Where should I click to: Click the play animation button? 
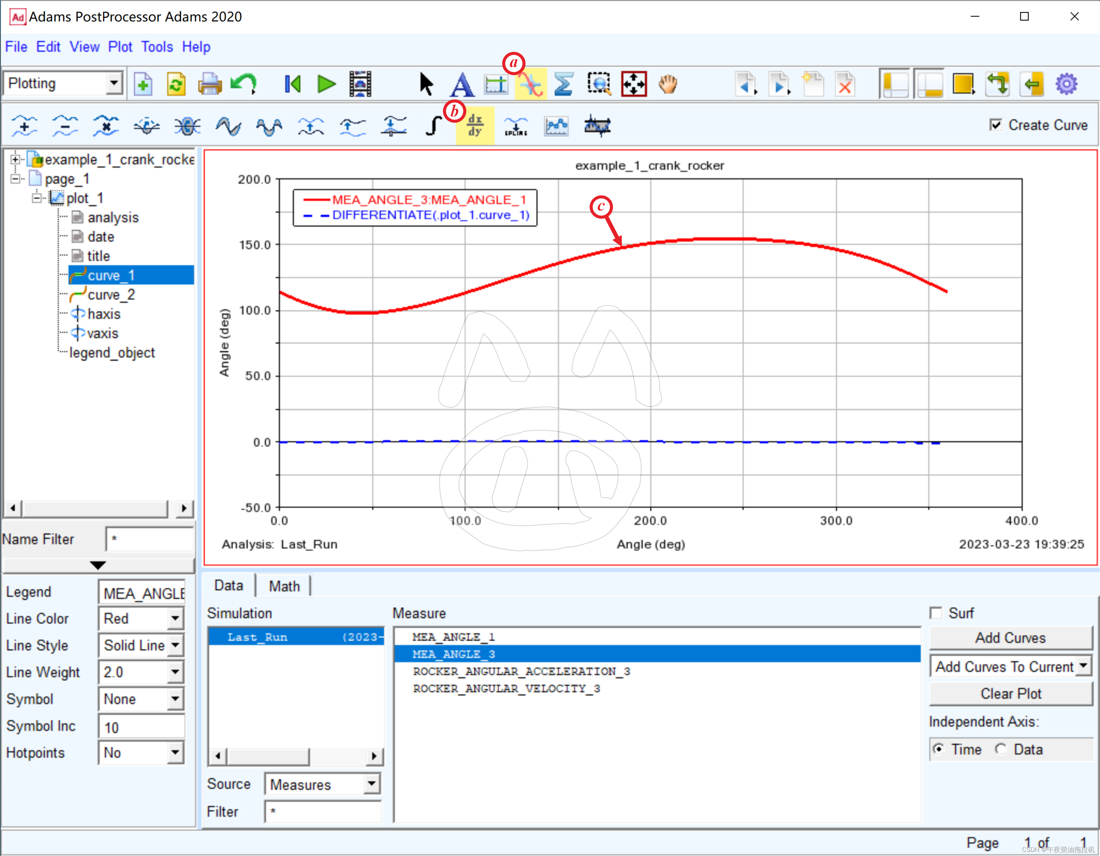(x=326, y=84)
